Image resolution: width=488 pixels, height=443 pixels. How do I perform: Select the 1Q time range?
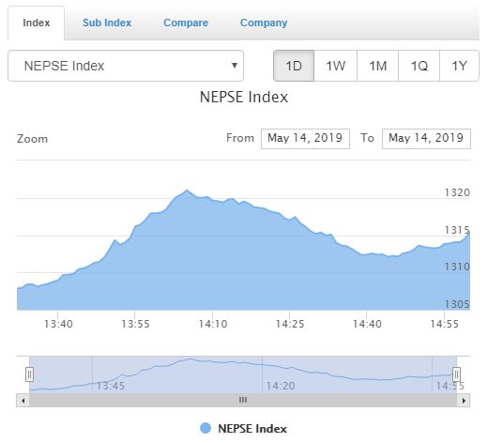[419, 66]
